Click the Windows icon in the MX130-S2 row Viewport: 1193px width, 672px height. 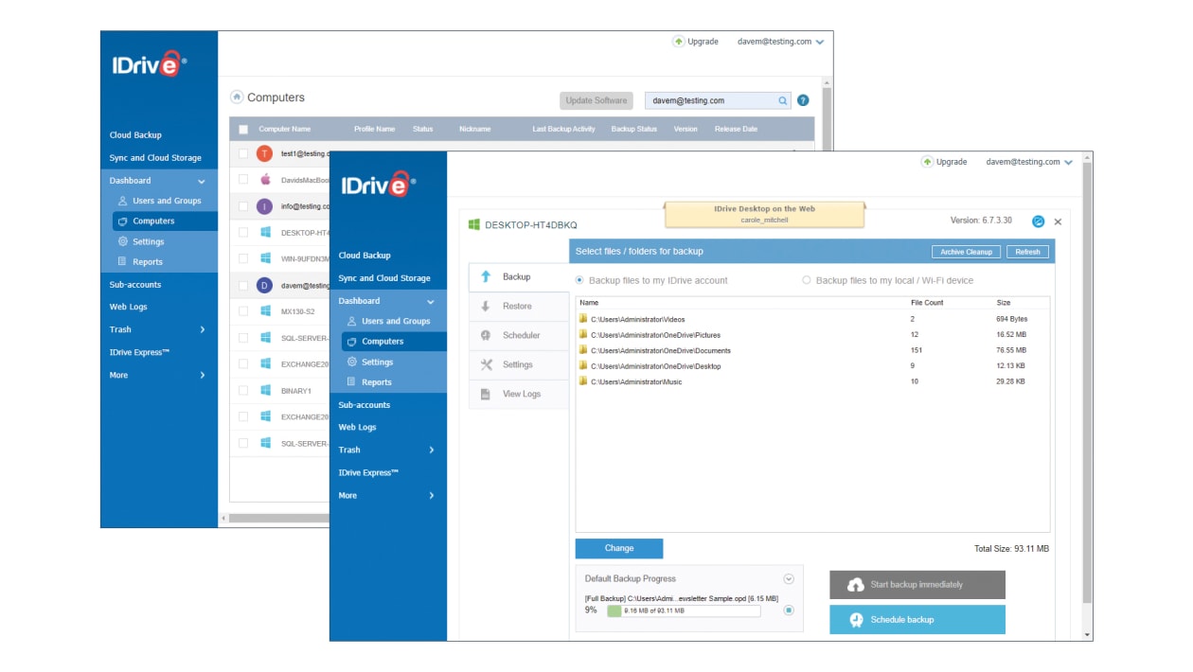[266, 310]
